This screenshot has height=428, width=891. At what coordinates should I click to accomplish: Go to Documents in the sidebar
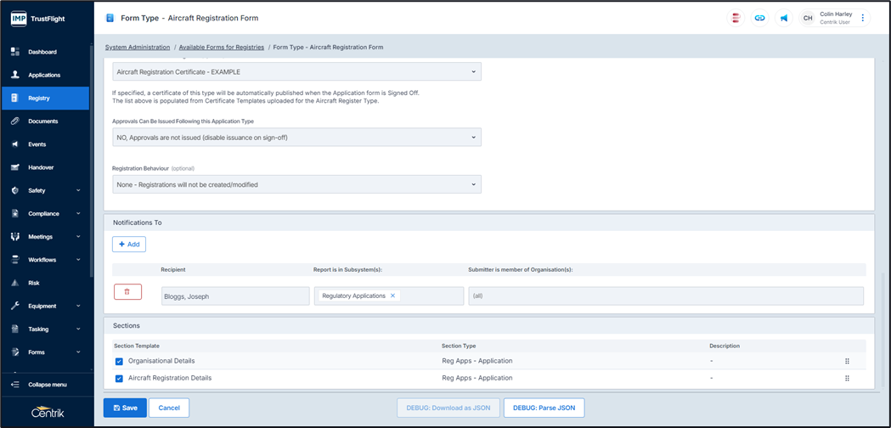point(42,121)
